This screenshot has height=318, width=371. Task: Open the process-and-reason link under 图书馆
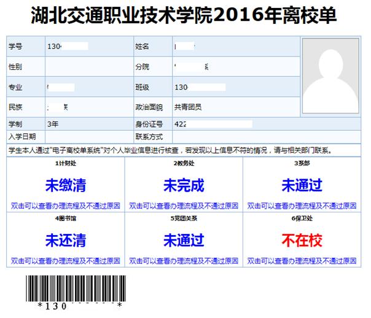pos(65,261)
